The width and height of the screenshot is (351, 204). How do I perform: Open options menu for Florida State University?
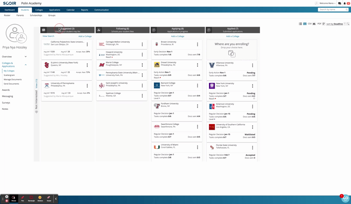tap(253, 148)
